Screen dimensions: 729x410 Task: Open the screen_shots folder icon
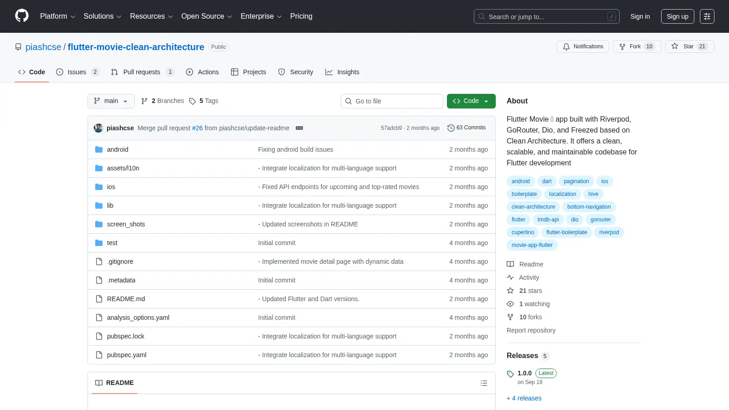coord(99,224)
